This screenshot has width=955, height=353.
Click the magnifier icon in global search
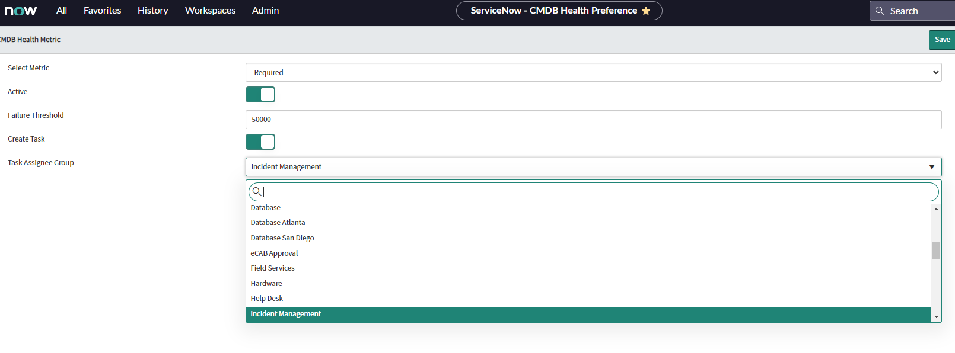point(880,11)
